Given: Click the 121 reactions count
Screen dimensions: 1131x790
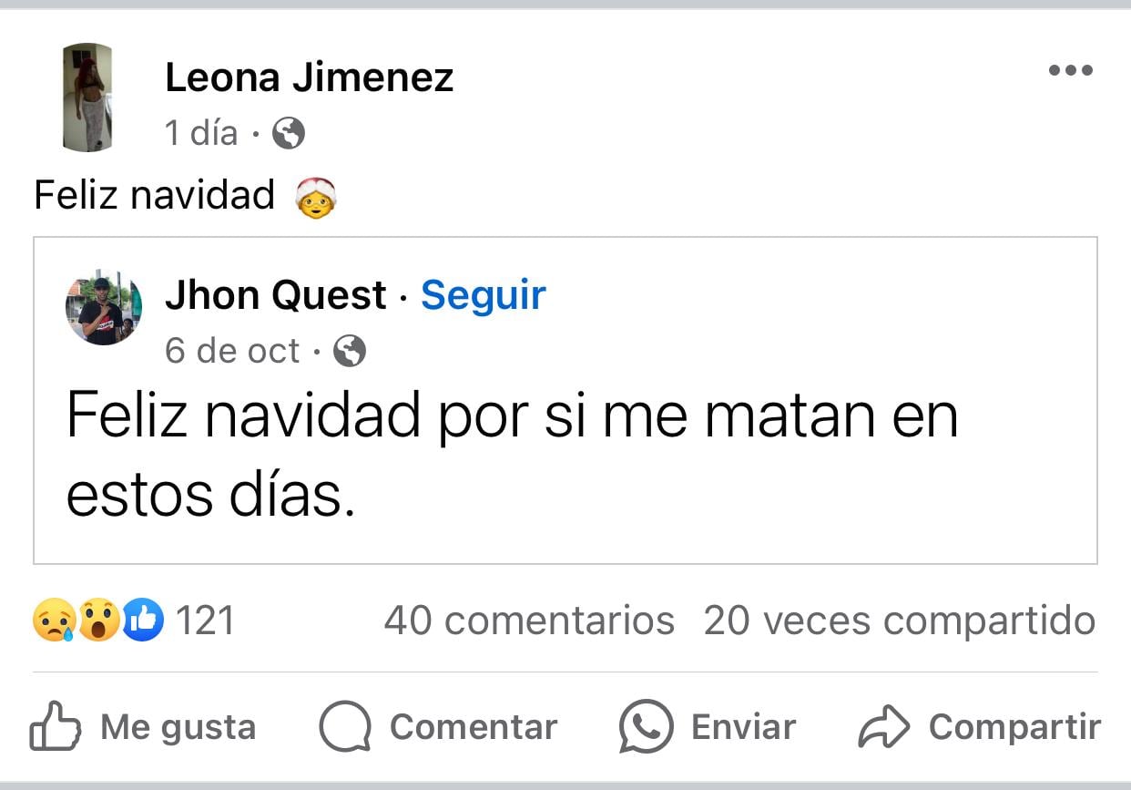Looking at the screenshot, I should pos(205,621).
